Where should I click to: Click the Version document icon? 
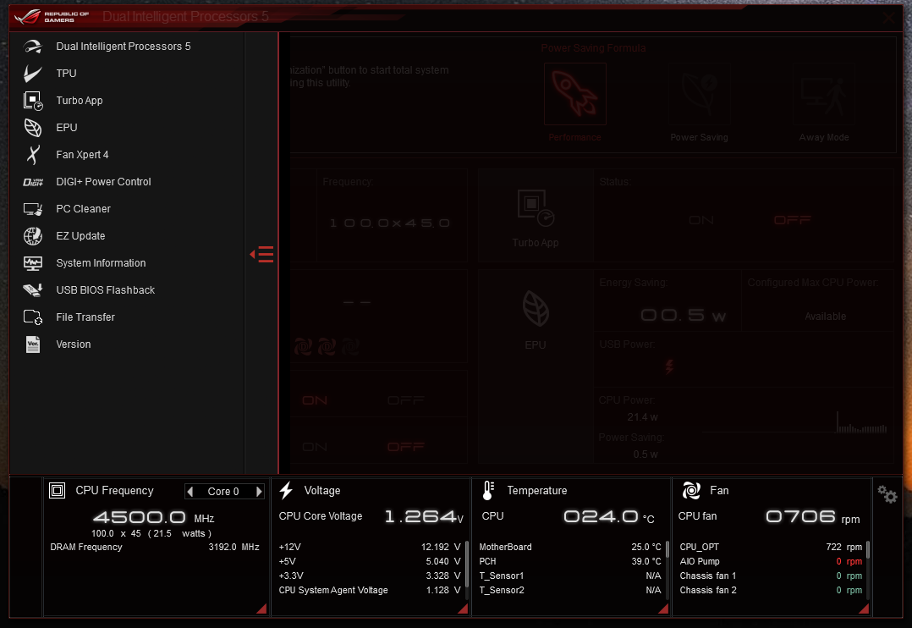pyautogui.click(x=33, y=344)
